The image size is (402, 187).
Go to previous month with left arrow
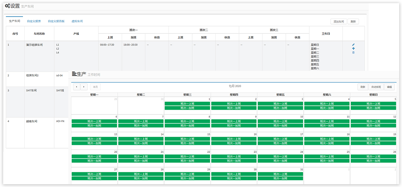pos(76,87)
